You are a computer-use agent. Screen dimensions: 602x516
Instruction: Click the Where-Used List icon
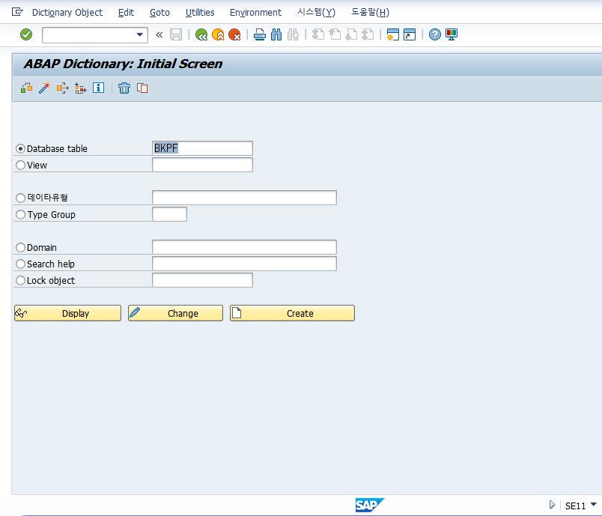point(63,88)
